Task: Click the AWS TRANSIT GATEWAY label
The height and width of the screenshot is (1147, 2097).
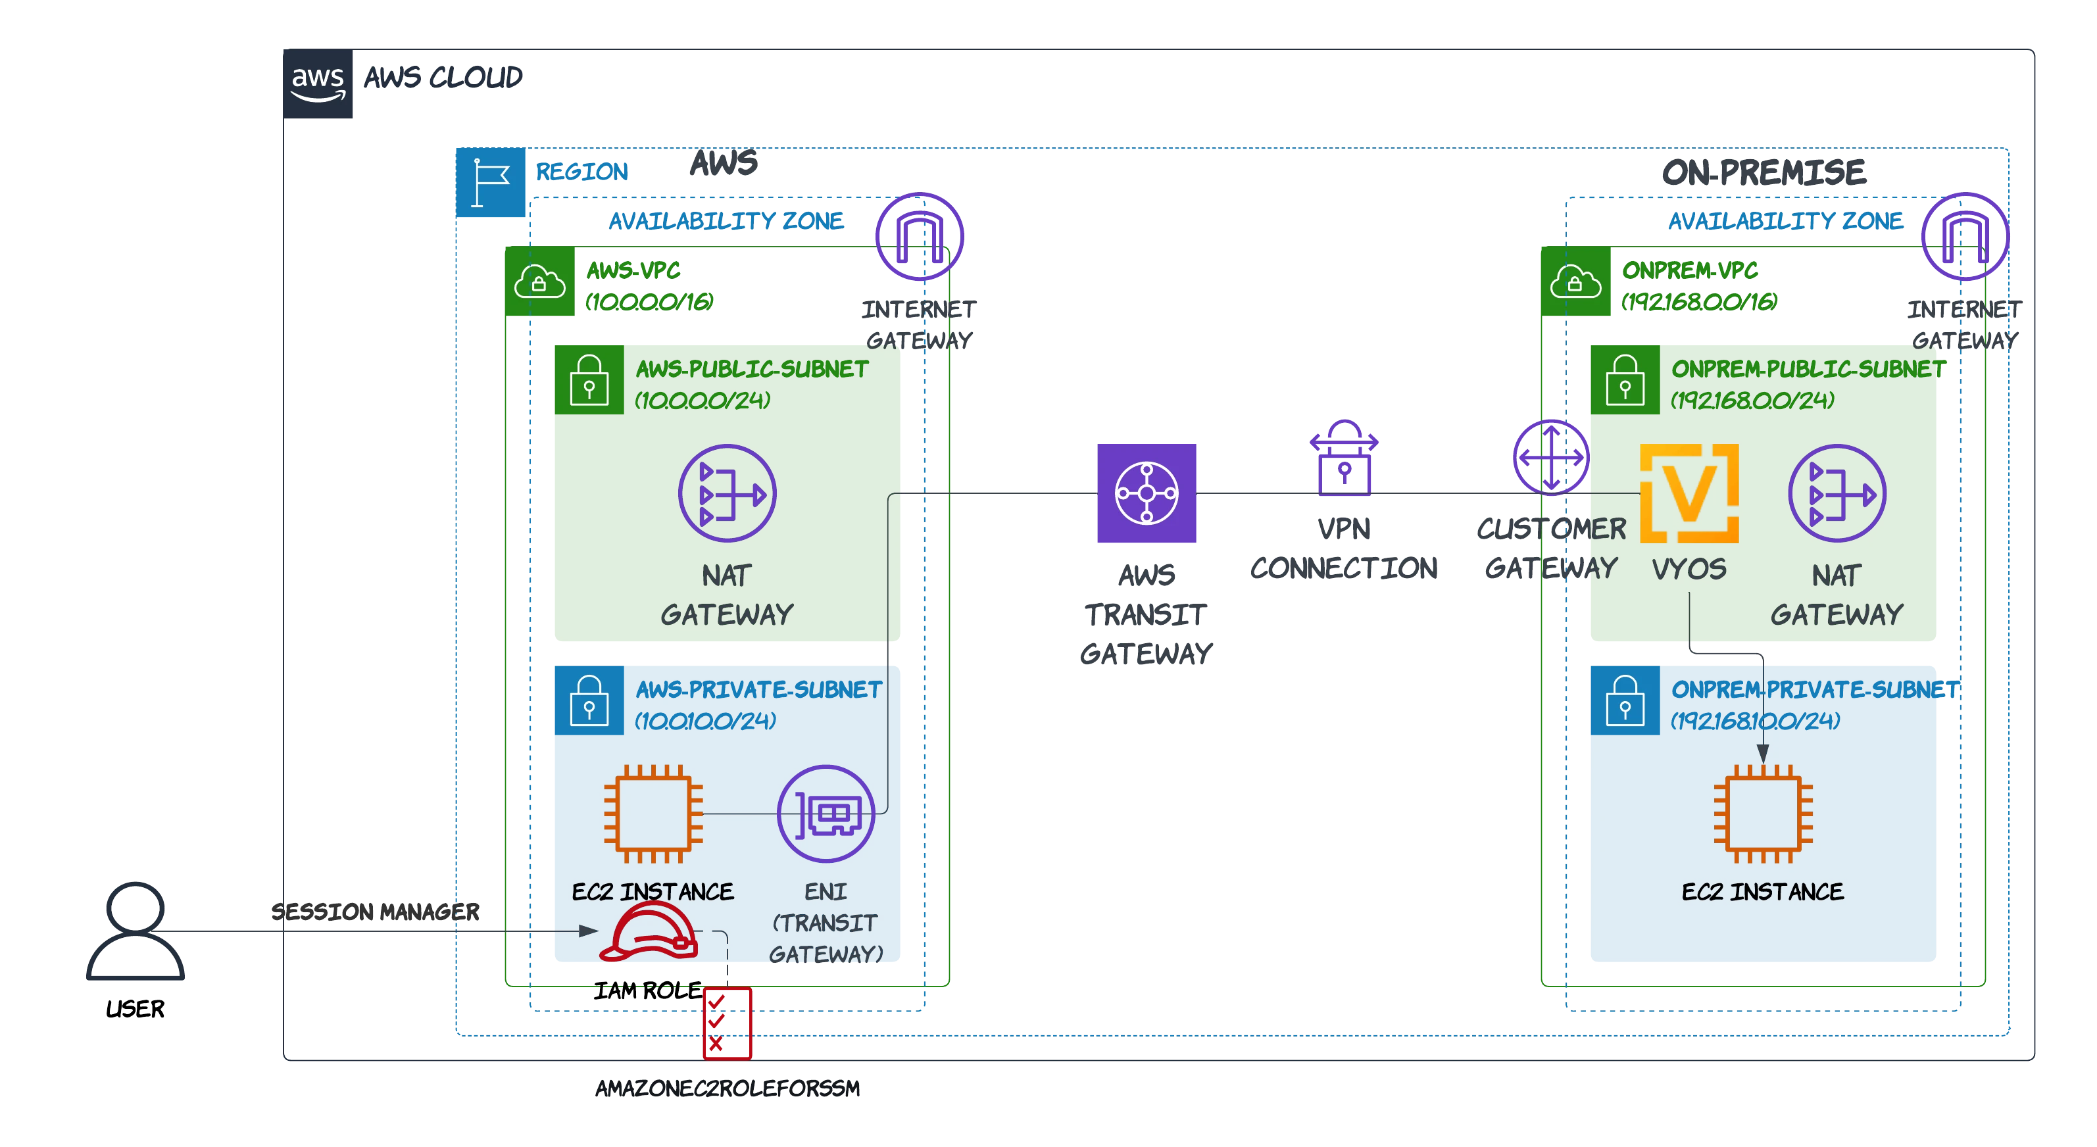Action: coord(1147,615)
